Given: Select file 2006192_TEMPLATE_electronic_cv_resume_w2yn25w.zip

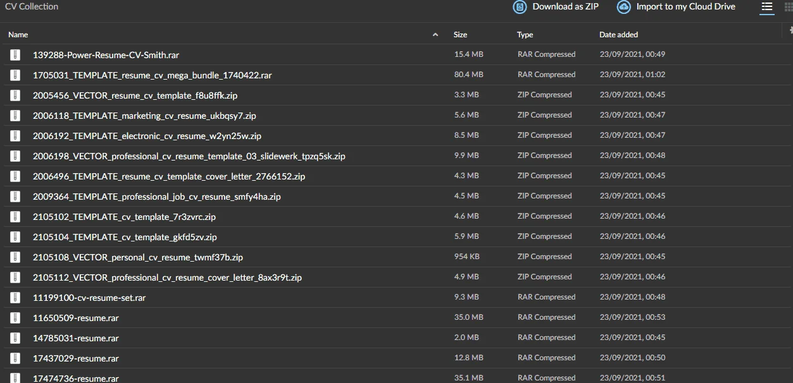Looking at the screenshot, I should point(147,136).
